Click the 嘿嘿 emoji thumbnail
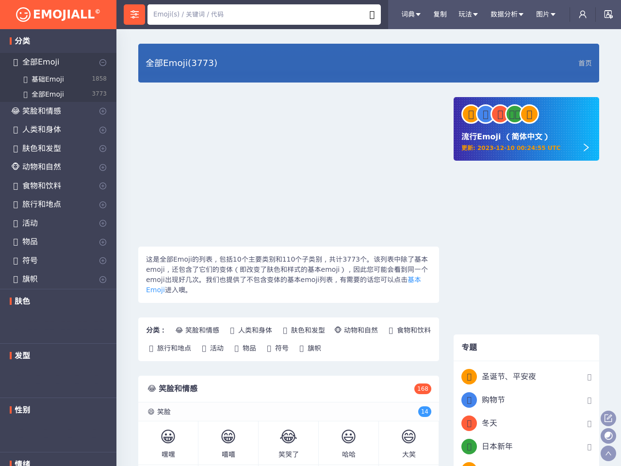The image size is (621, 466). [x=168, y=439]
